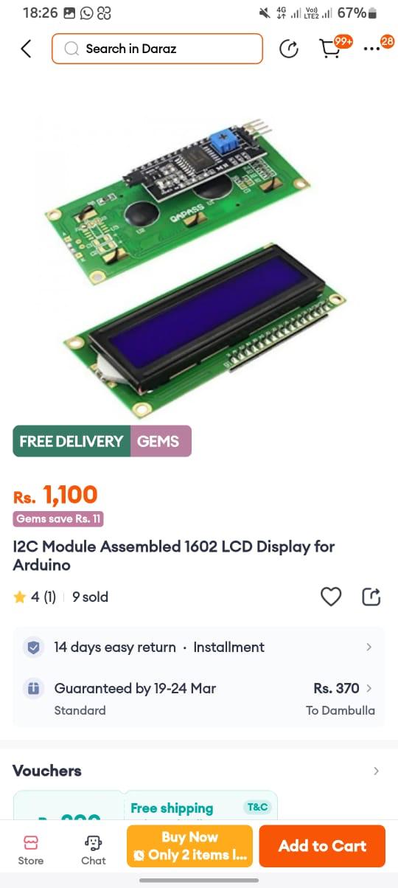Screen dimensions: 398x888
Task: View the 4 star rating reviews
Action: click(35, 597)
